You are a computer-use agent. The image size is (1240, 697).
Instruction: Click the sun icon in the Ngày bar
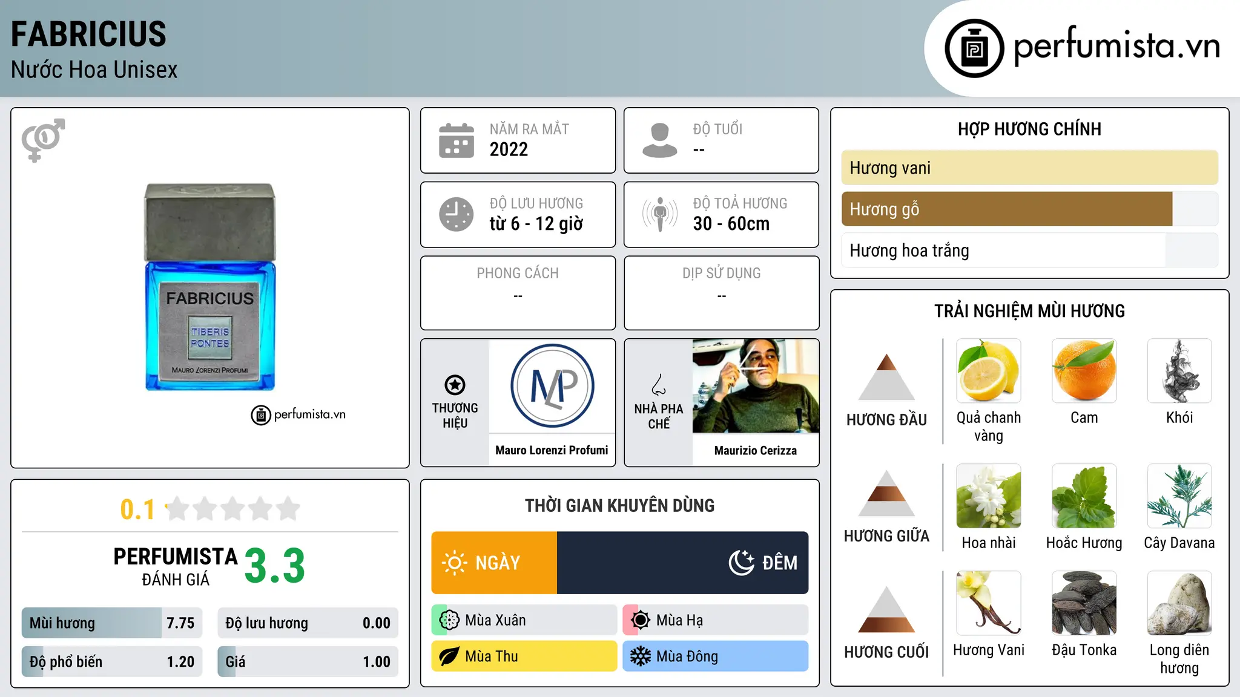click(x=454, y=563)
